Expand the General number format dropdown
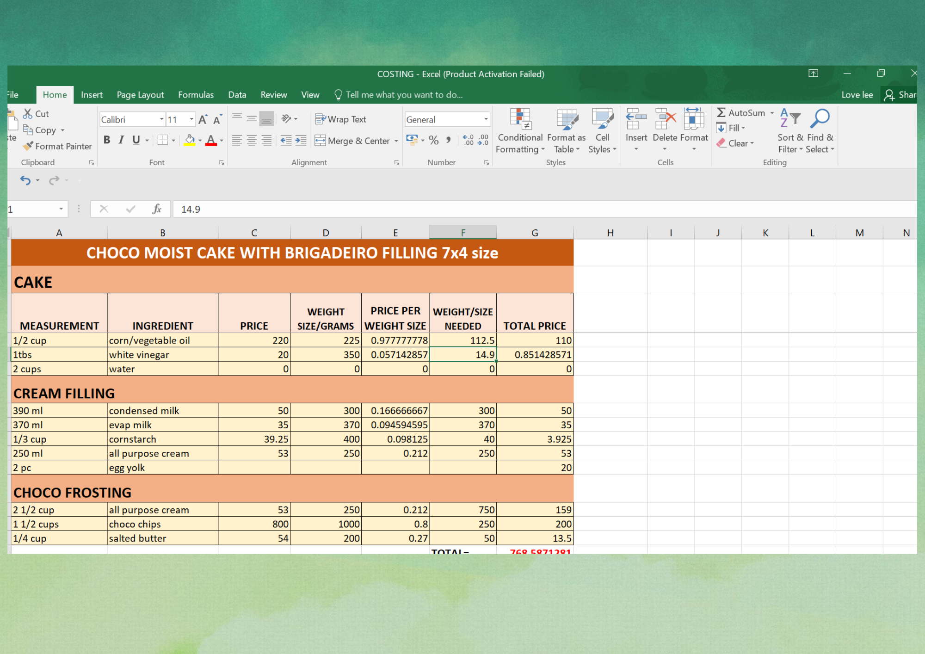Image resolution: width=925 pixels, height=654 pixels. point(486,120)
